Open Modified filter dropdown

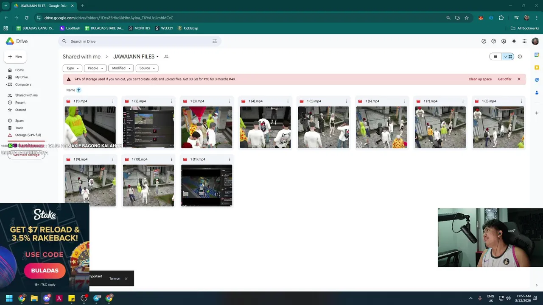click(x=121, y=68)
